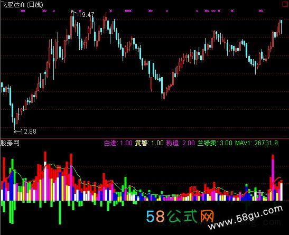The image size is (289, 235).
Task: Click the last candlestick at chart right edge
Action: point(281,27)
